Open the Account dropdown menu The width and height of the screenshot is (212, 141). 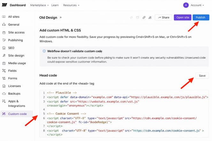point(197,5)
